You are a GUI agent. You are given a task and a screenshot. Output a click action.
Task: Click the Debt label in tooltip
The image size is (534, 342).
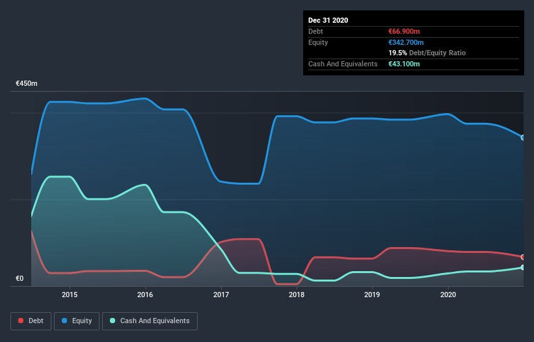[315, 31]
